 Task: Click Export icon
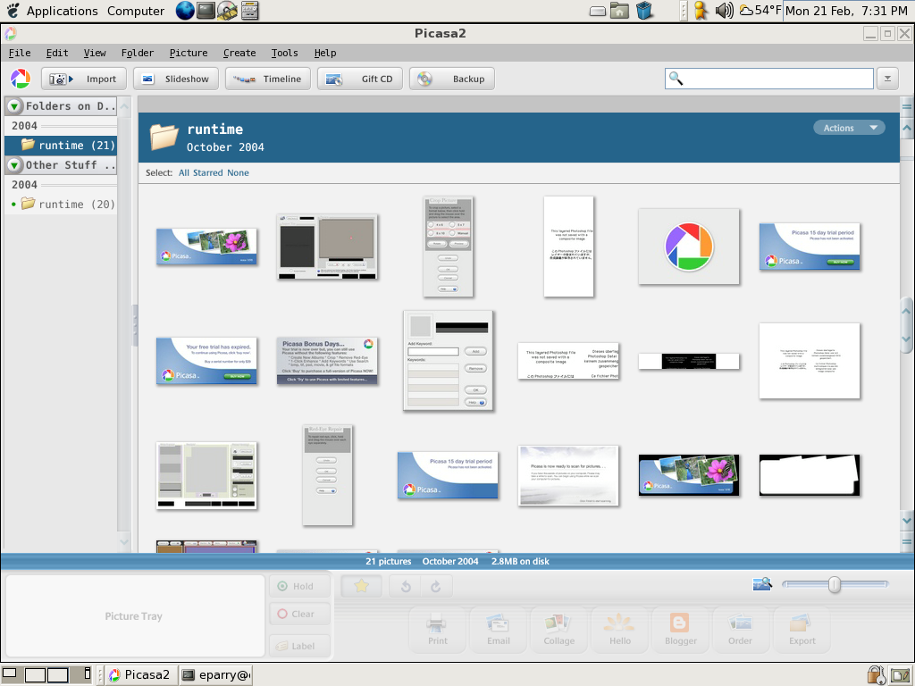point(802,629)
